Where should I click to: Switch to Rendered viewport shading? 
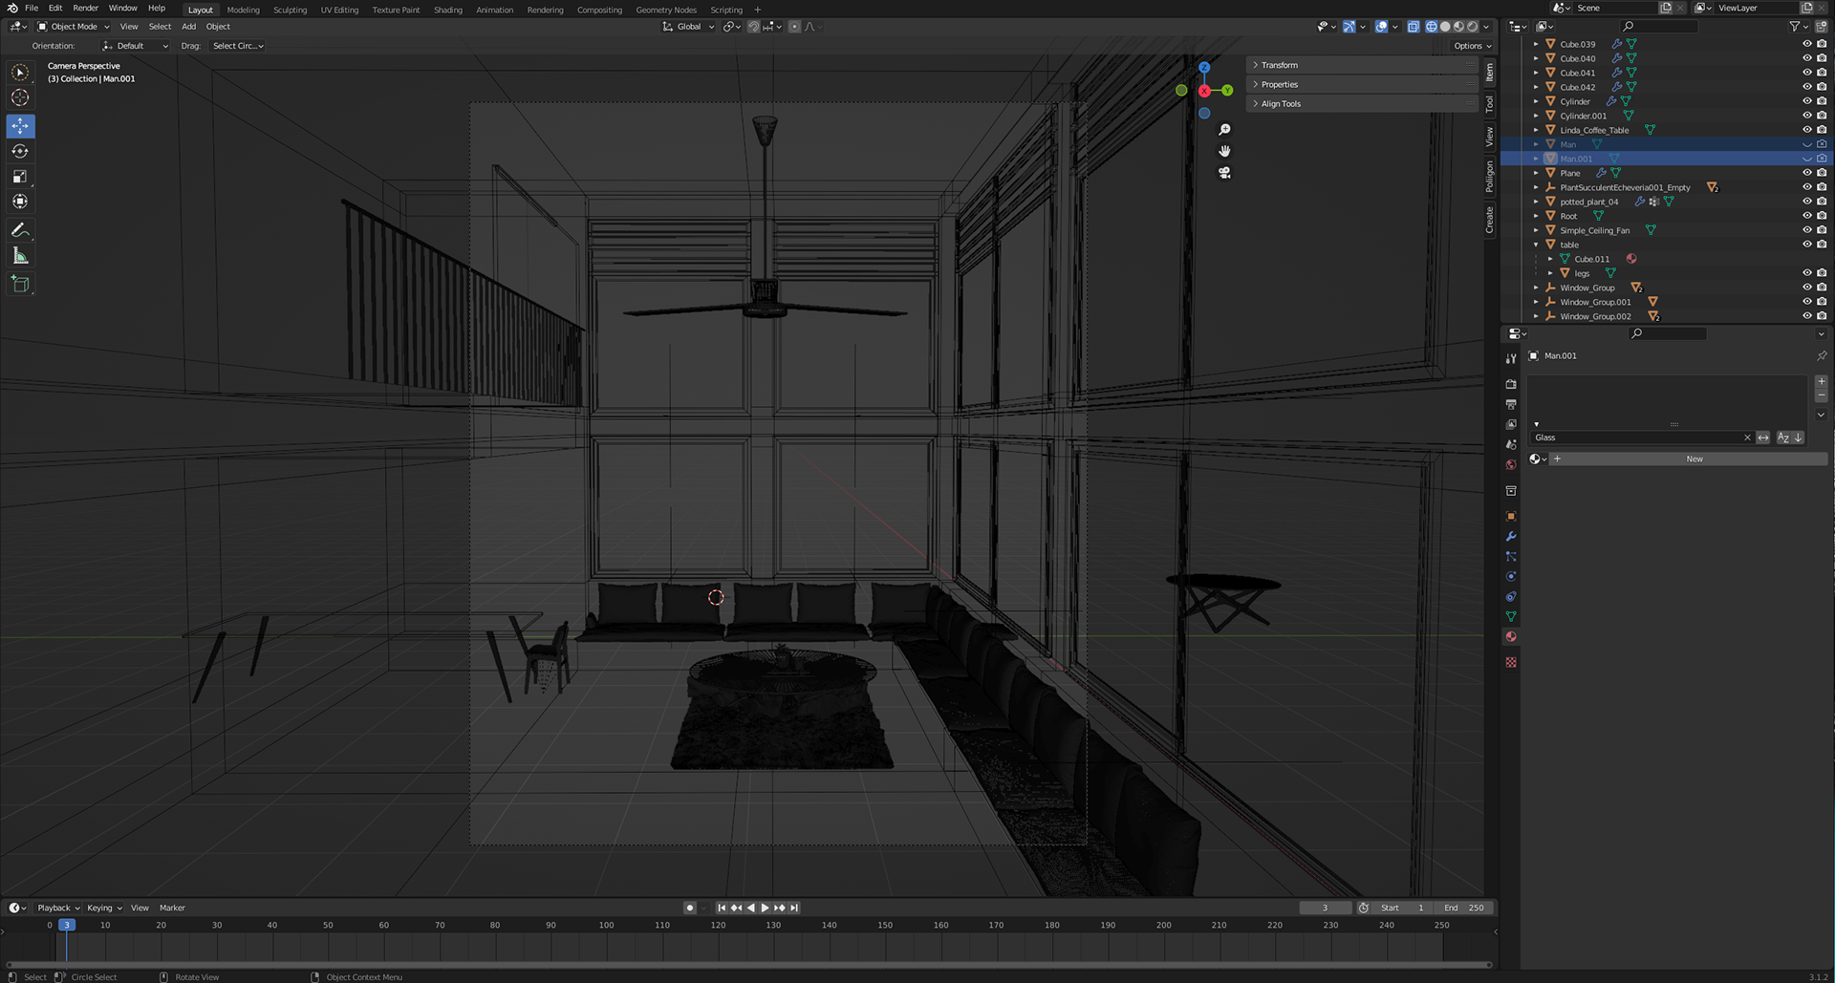(1473, 27)
